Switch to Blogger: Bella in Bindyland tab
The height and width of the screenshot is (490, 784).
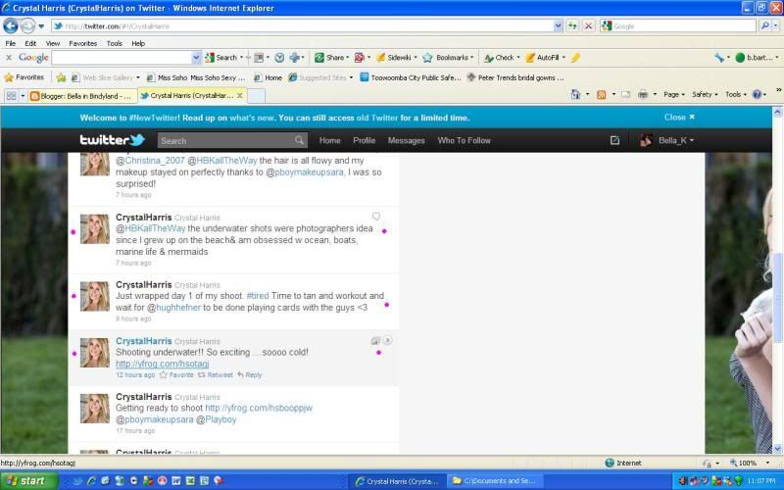(x=82, y=96)
